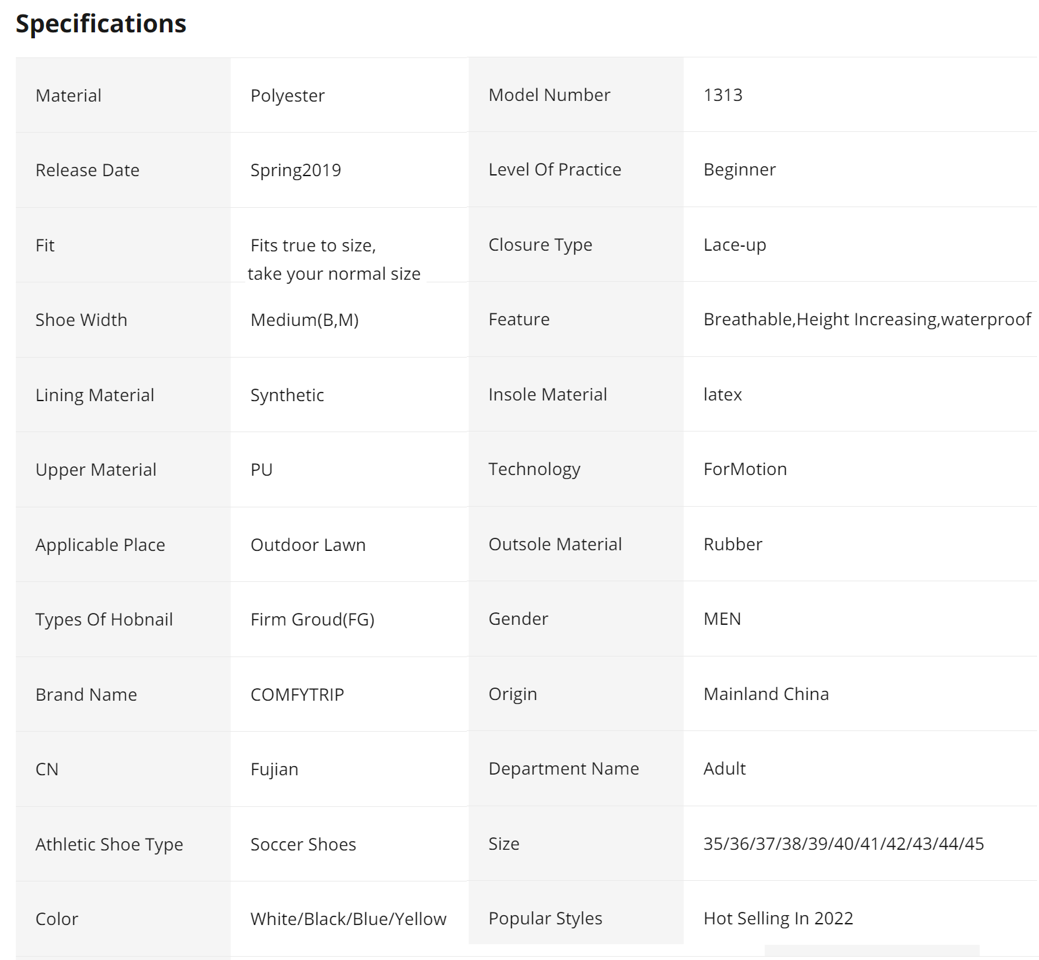Select the White/Black/Blue/Yellow color value
Image resolution: width=1039 pixels, height=960 pixels.
click(348, 919)
